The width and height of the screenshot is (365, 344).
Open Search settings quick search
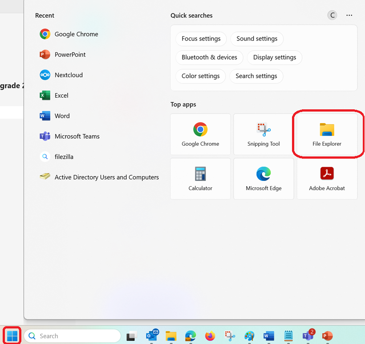[256, 76]
